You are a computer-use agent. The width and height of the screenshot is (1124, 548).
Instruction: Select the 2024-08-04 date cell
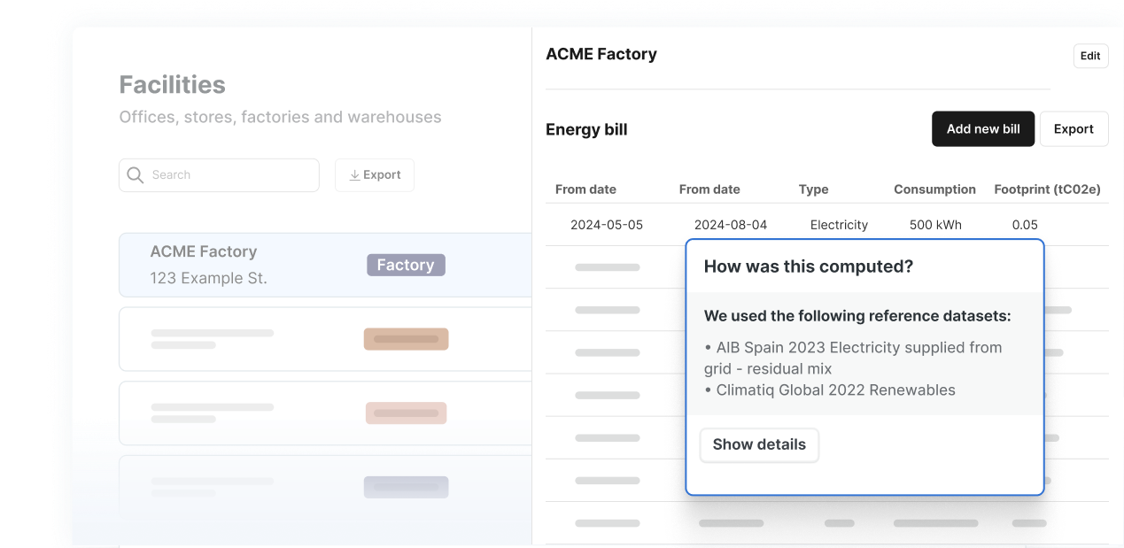(x=731, y=225)
